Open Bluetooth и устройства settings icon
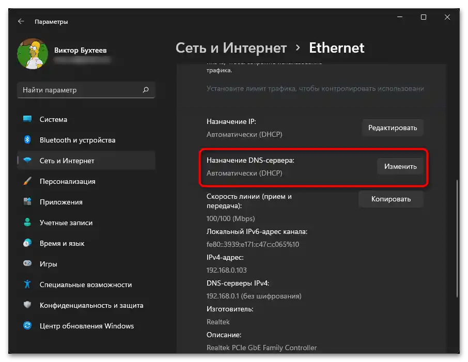468x362 pixels. (x=28, y=140)
